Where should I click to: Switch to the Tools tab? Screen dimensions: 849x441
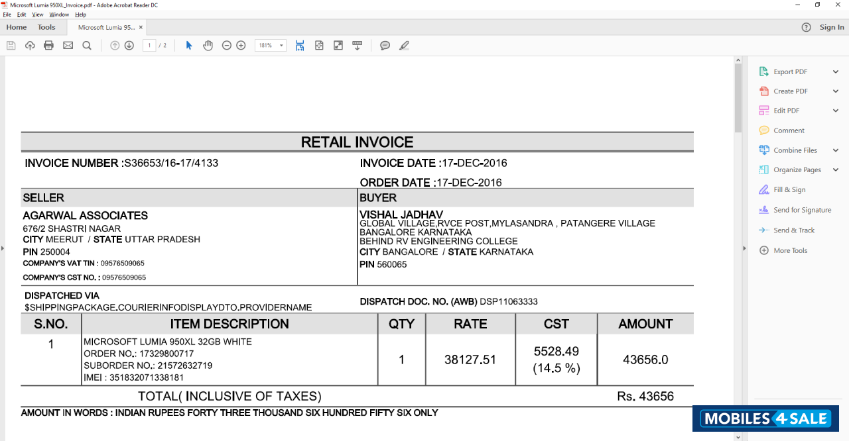(46, 27)
